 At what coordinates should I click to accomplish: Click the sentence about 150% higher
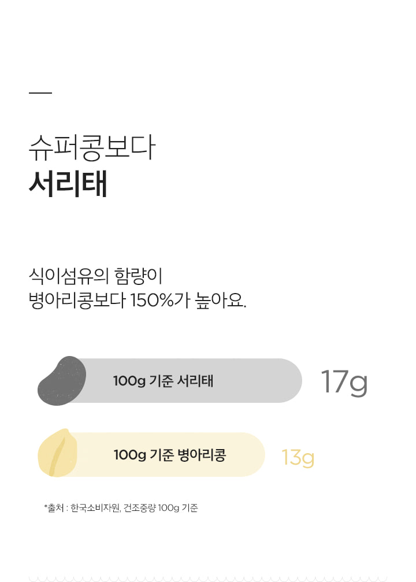pos(138,300)
